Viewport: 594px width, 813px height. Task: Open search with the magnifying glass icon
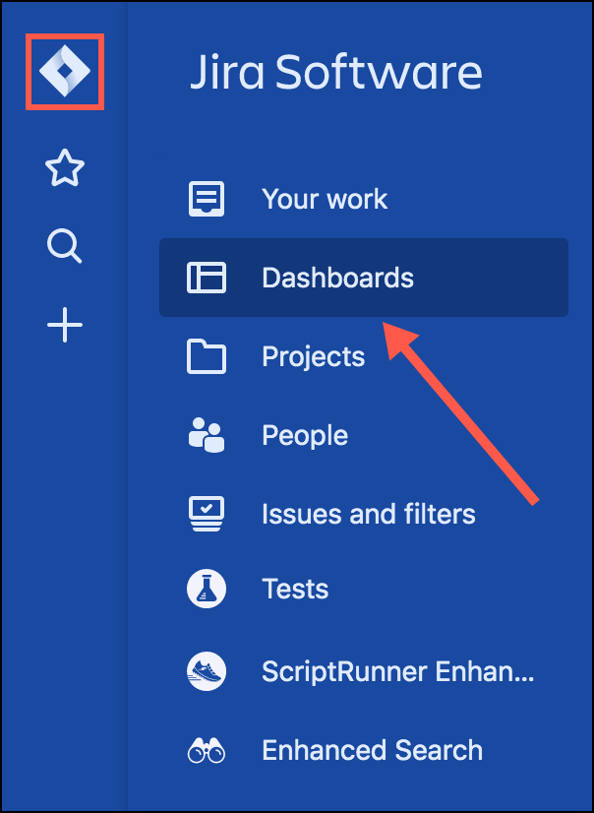tap(65, 246)
